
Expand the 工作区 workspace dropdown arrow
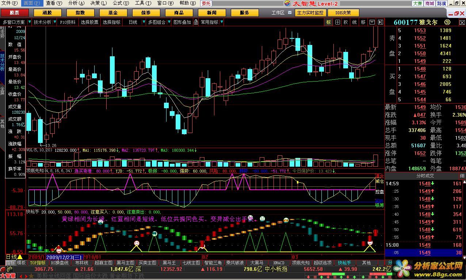pyautogui.click(x=290, y=12)
